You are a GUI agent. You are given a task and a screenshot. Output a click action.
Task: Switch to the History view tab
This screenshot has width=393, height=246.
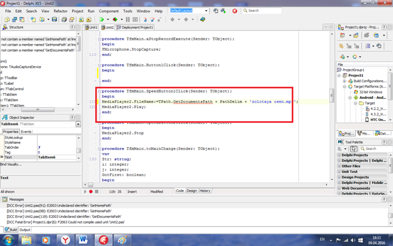click(x=205, y=191)
